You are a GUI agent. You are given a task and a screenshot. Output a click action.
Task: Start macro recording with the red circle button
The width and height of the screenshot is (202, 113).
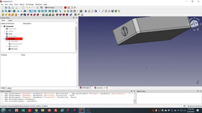(x=65, y=8)
